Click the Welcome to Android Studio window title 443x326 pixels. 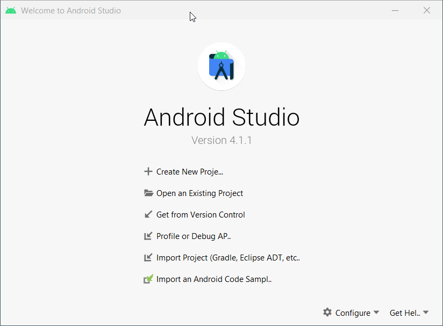coord(70,10)
